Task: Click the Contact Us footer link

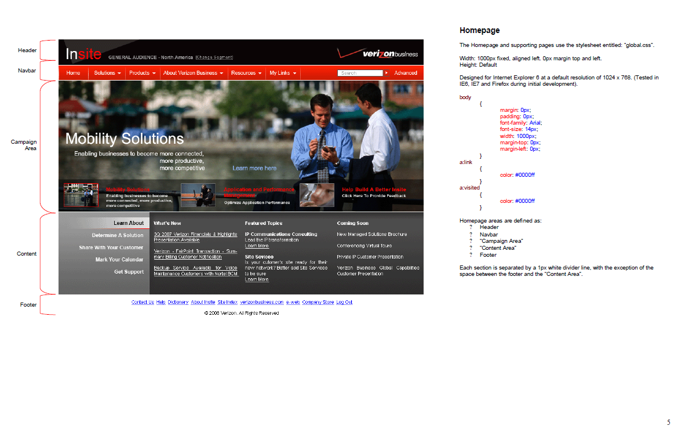Action: [x=143, y=303]
